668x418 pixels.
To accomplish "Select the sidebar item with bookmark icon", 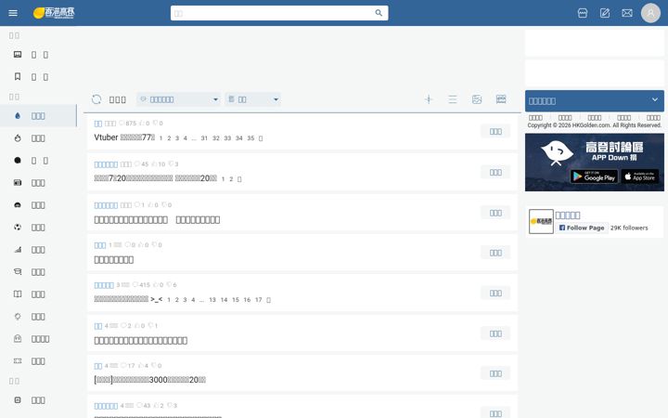I will tap(38, 77).
